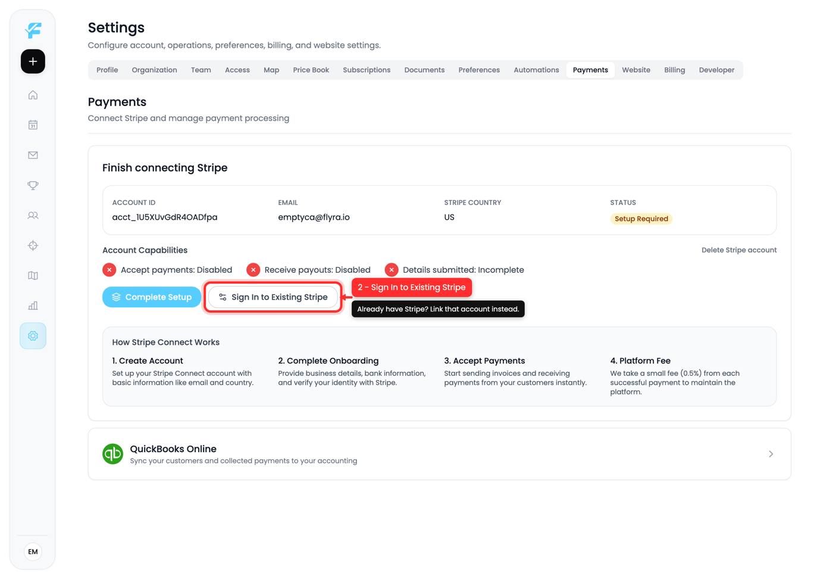Viewport: 833px width, 579px height.
Task: Open the Home sidebar icon
Action: click(33, 95)
